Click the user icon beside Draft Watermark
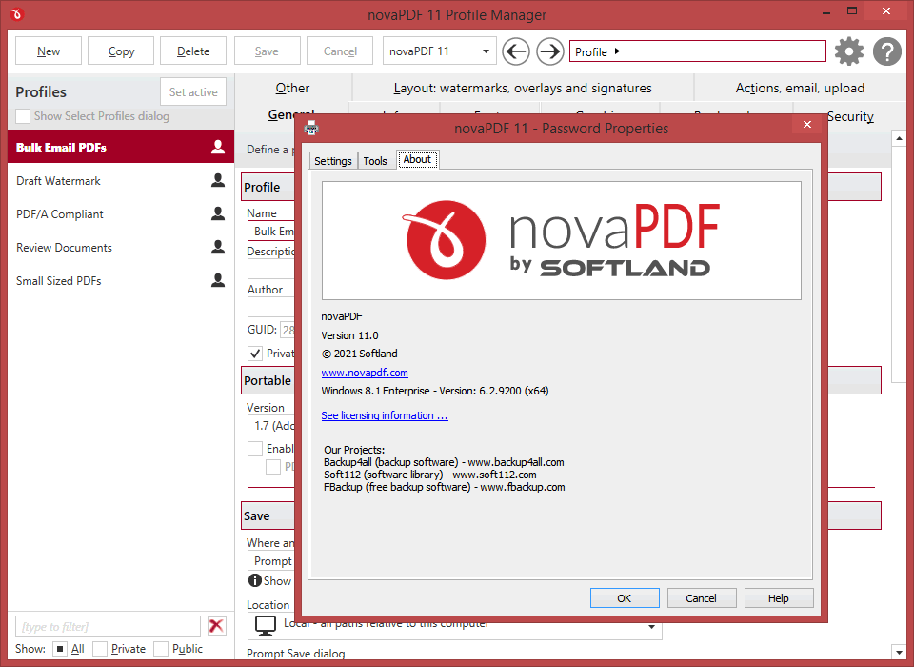This screenshot has height=667, width=914. click(x=218, y=180)
